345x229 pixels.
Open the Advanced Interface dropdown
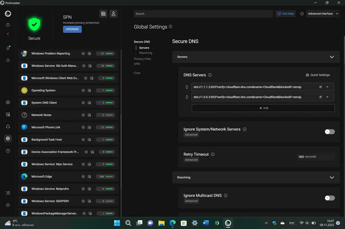[323, 14]
